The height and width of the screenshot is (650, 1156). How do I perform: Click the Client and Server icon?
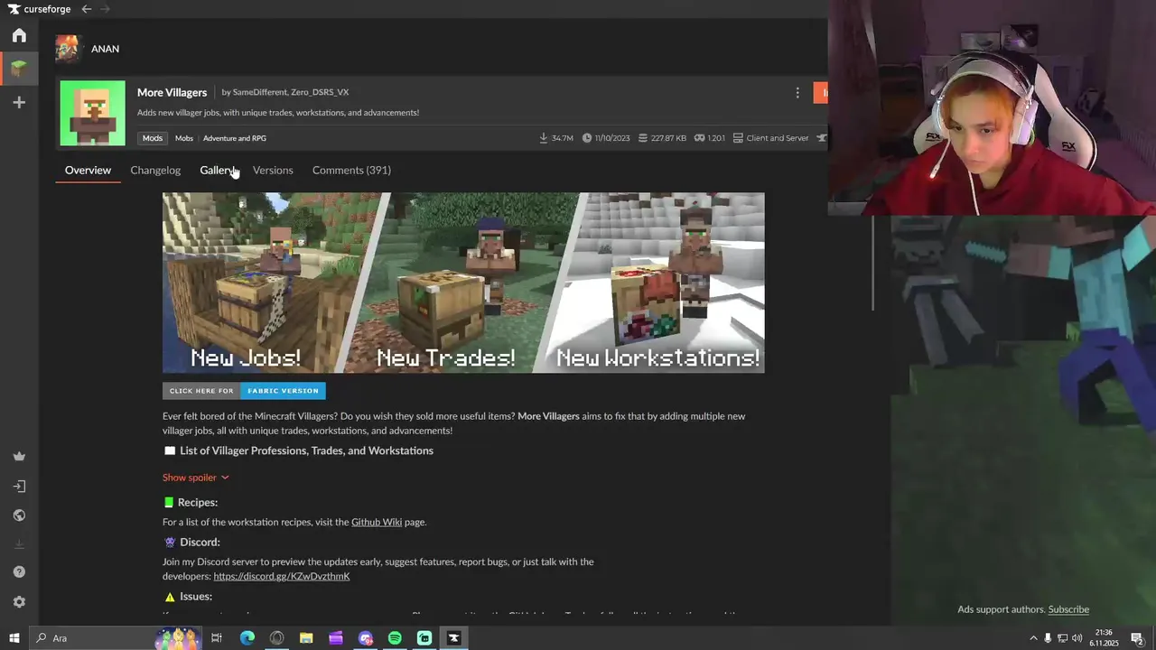pyautogui.click(x=738, y=138)
